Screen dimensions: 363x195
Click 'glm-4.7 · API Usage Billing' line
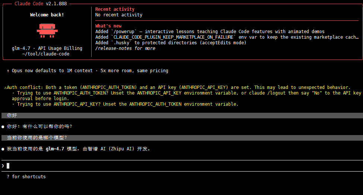[47, 48]
